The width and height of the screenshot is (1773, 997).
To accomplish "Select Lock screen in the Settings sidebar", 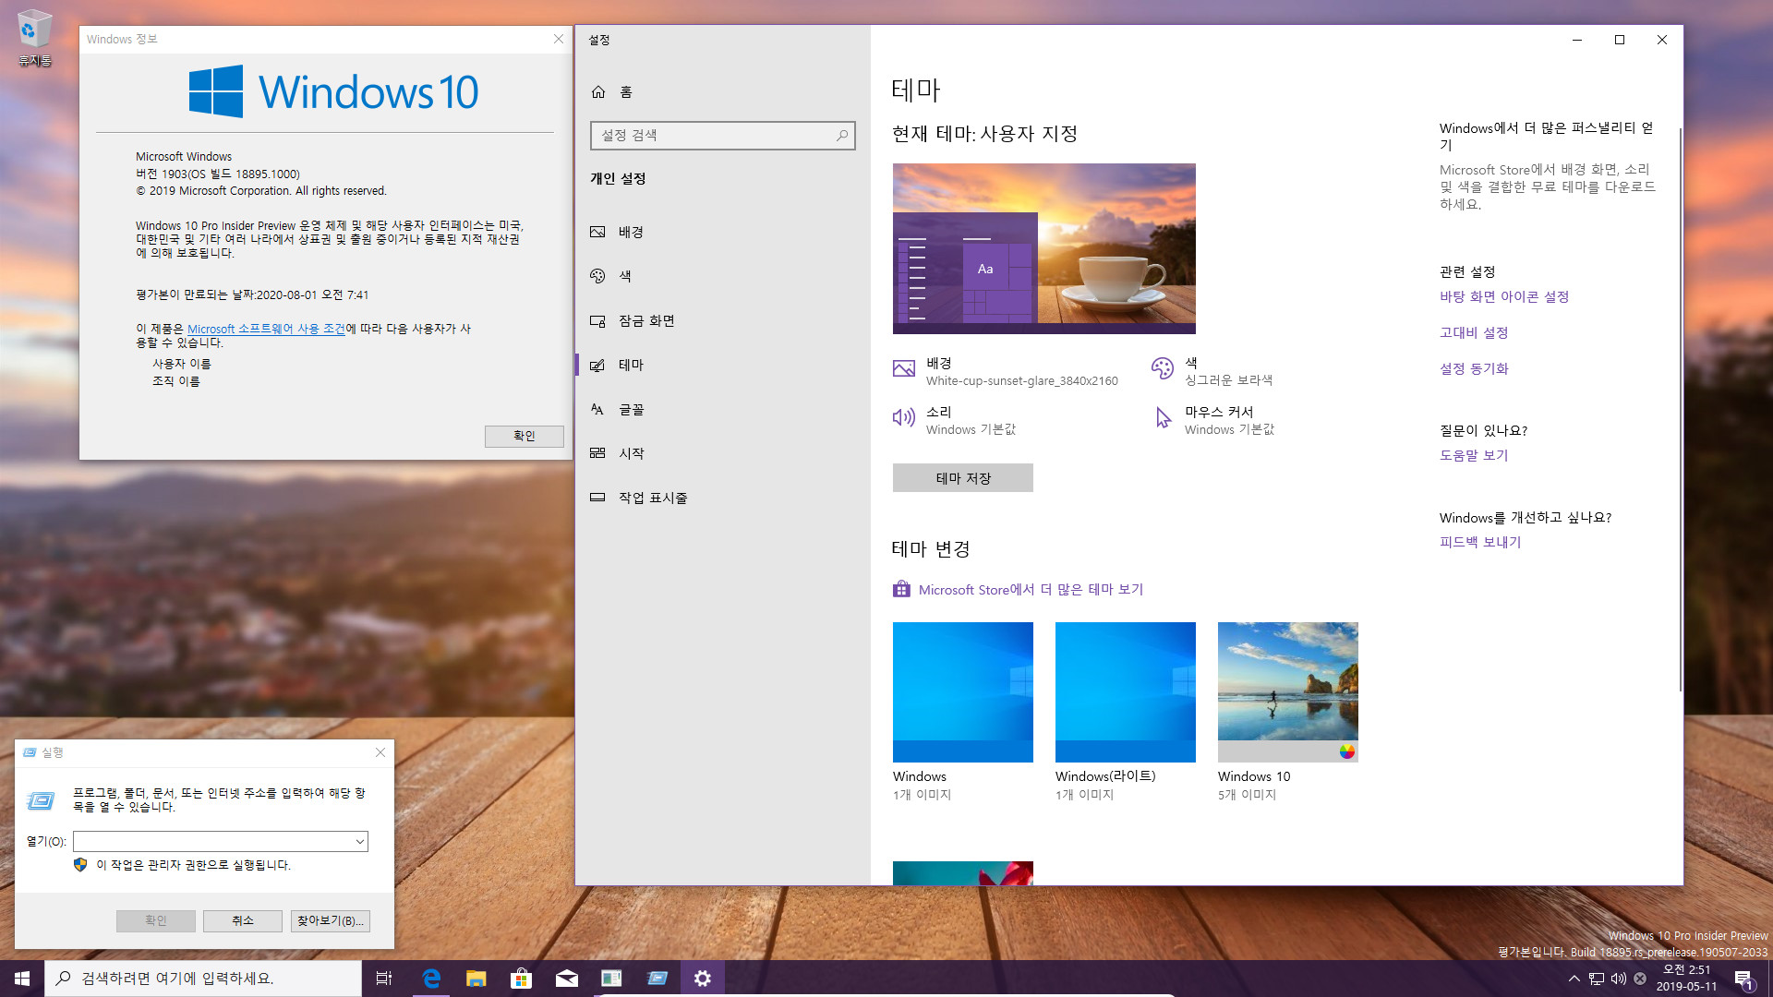I will point(722,320).
